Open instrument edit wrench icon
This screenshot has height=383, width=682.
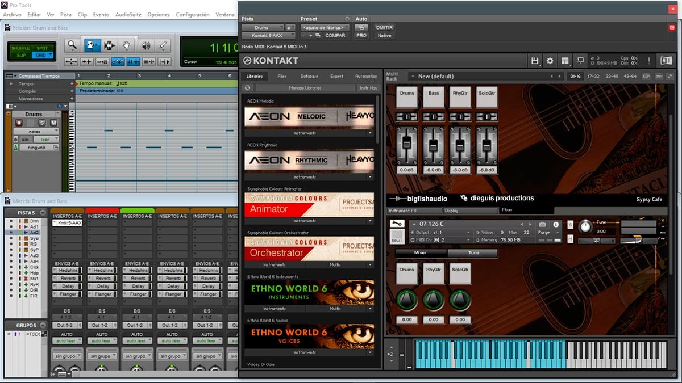pyautogui.click(x=396, y=224)
